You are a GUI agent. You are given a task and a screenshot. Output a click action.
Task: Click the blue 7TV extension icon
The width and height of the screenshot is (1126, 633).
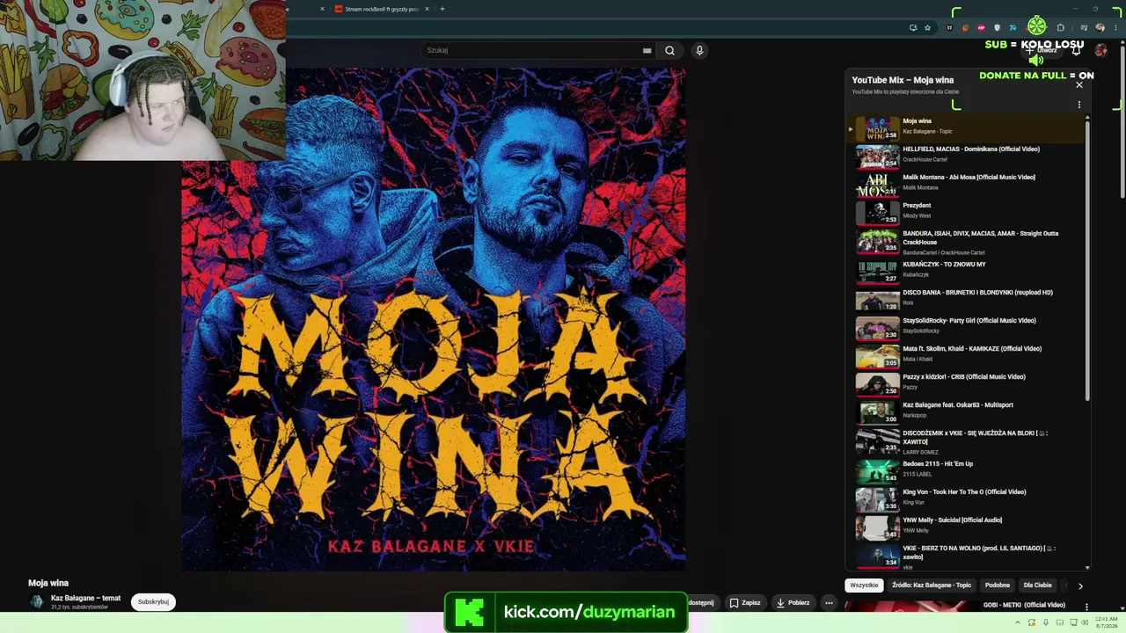click(x=1013, y=27)
